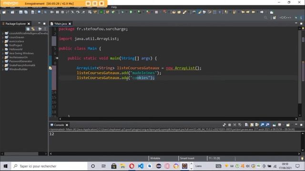Click the Movavi screenshot button
The image size is (305, 171).
[x=88, y=3]
